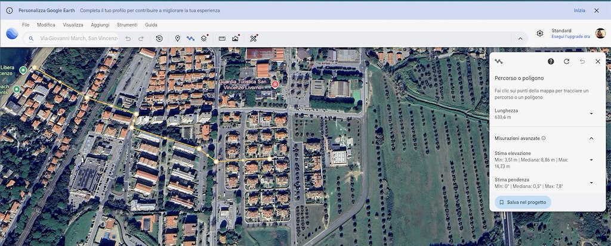Open settings gear icon
Viewport: 611px width, 246px height.
point(539,33)
